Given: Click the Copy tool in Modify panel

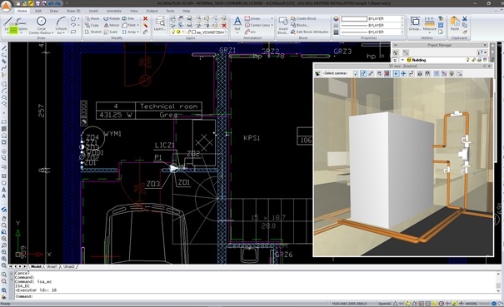Looking at the screenshot, I should coord(92,25).
